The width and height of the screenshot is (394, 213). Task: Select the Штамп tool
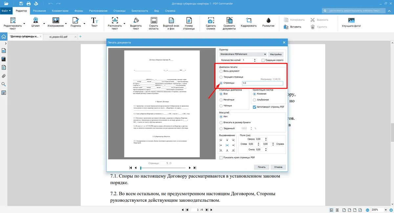pos(35,23)
